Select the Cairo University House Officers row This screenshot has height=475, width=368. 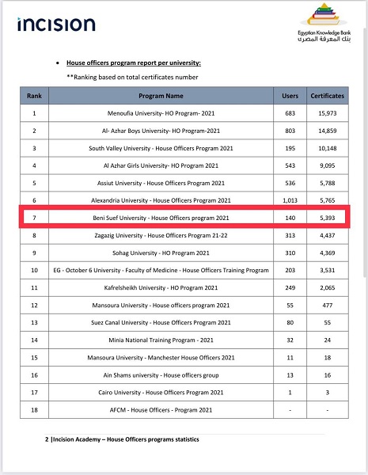pos(184,393)
